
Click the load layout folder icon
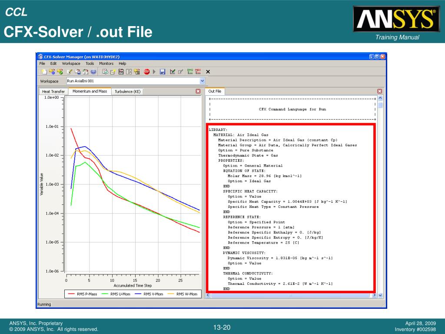(x=137, y=72)
